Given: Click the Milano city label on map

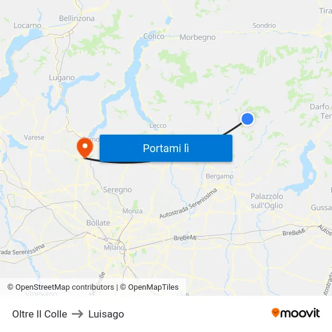Looking at the screenshot, I should coord(114,247).
